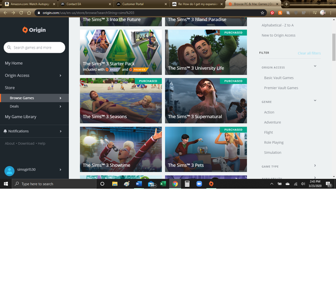336x296 pixels.
Task: Open the Mail app in taskbar
Action: coord(151,184)
